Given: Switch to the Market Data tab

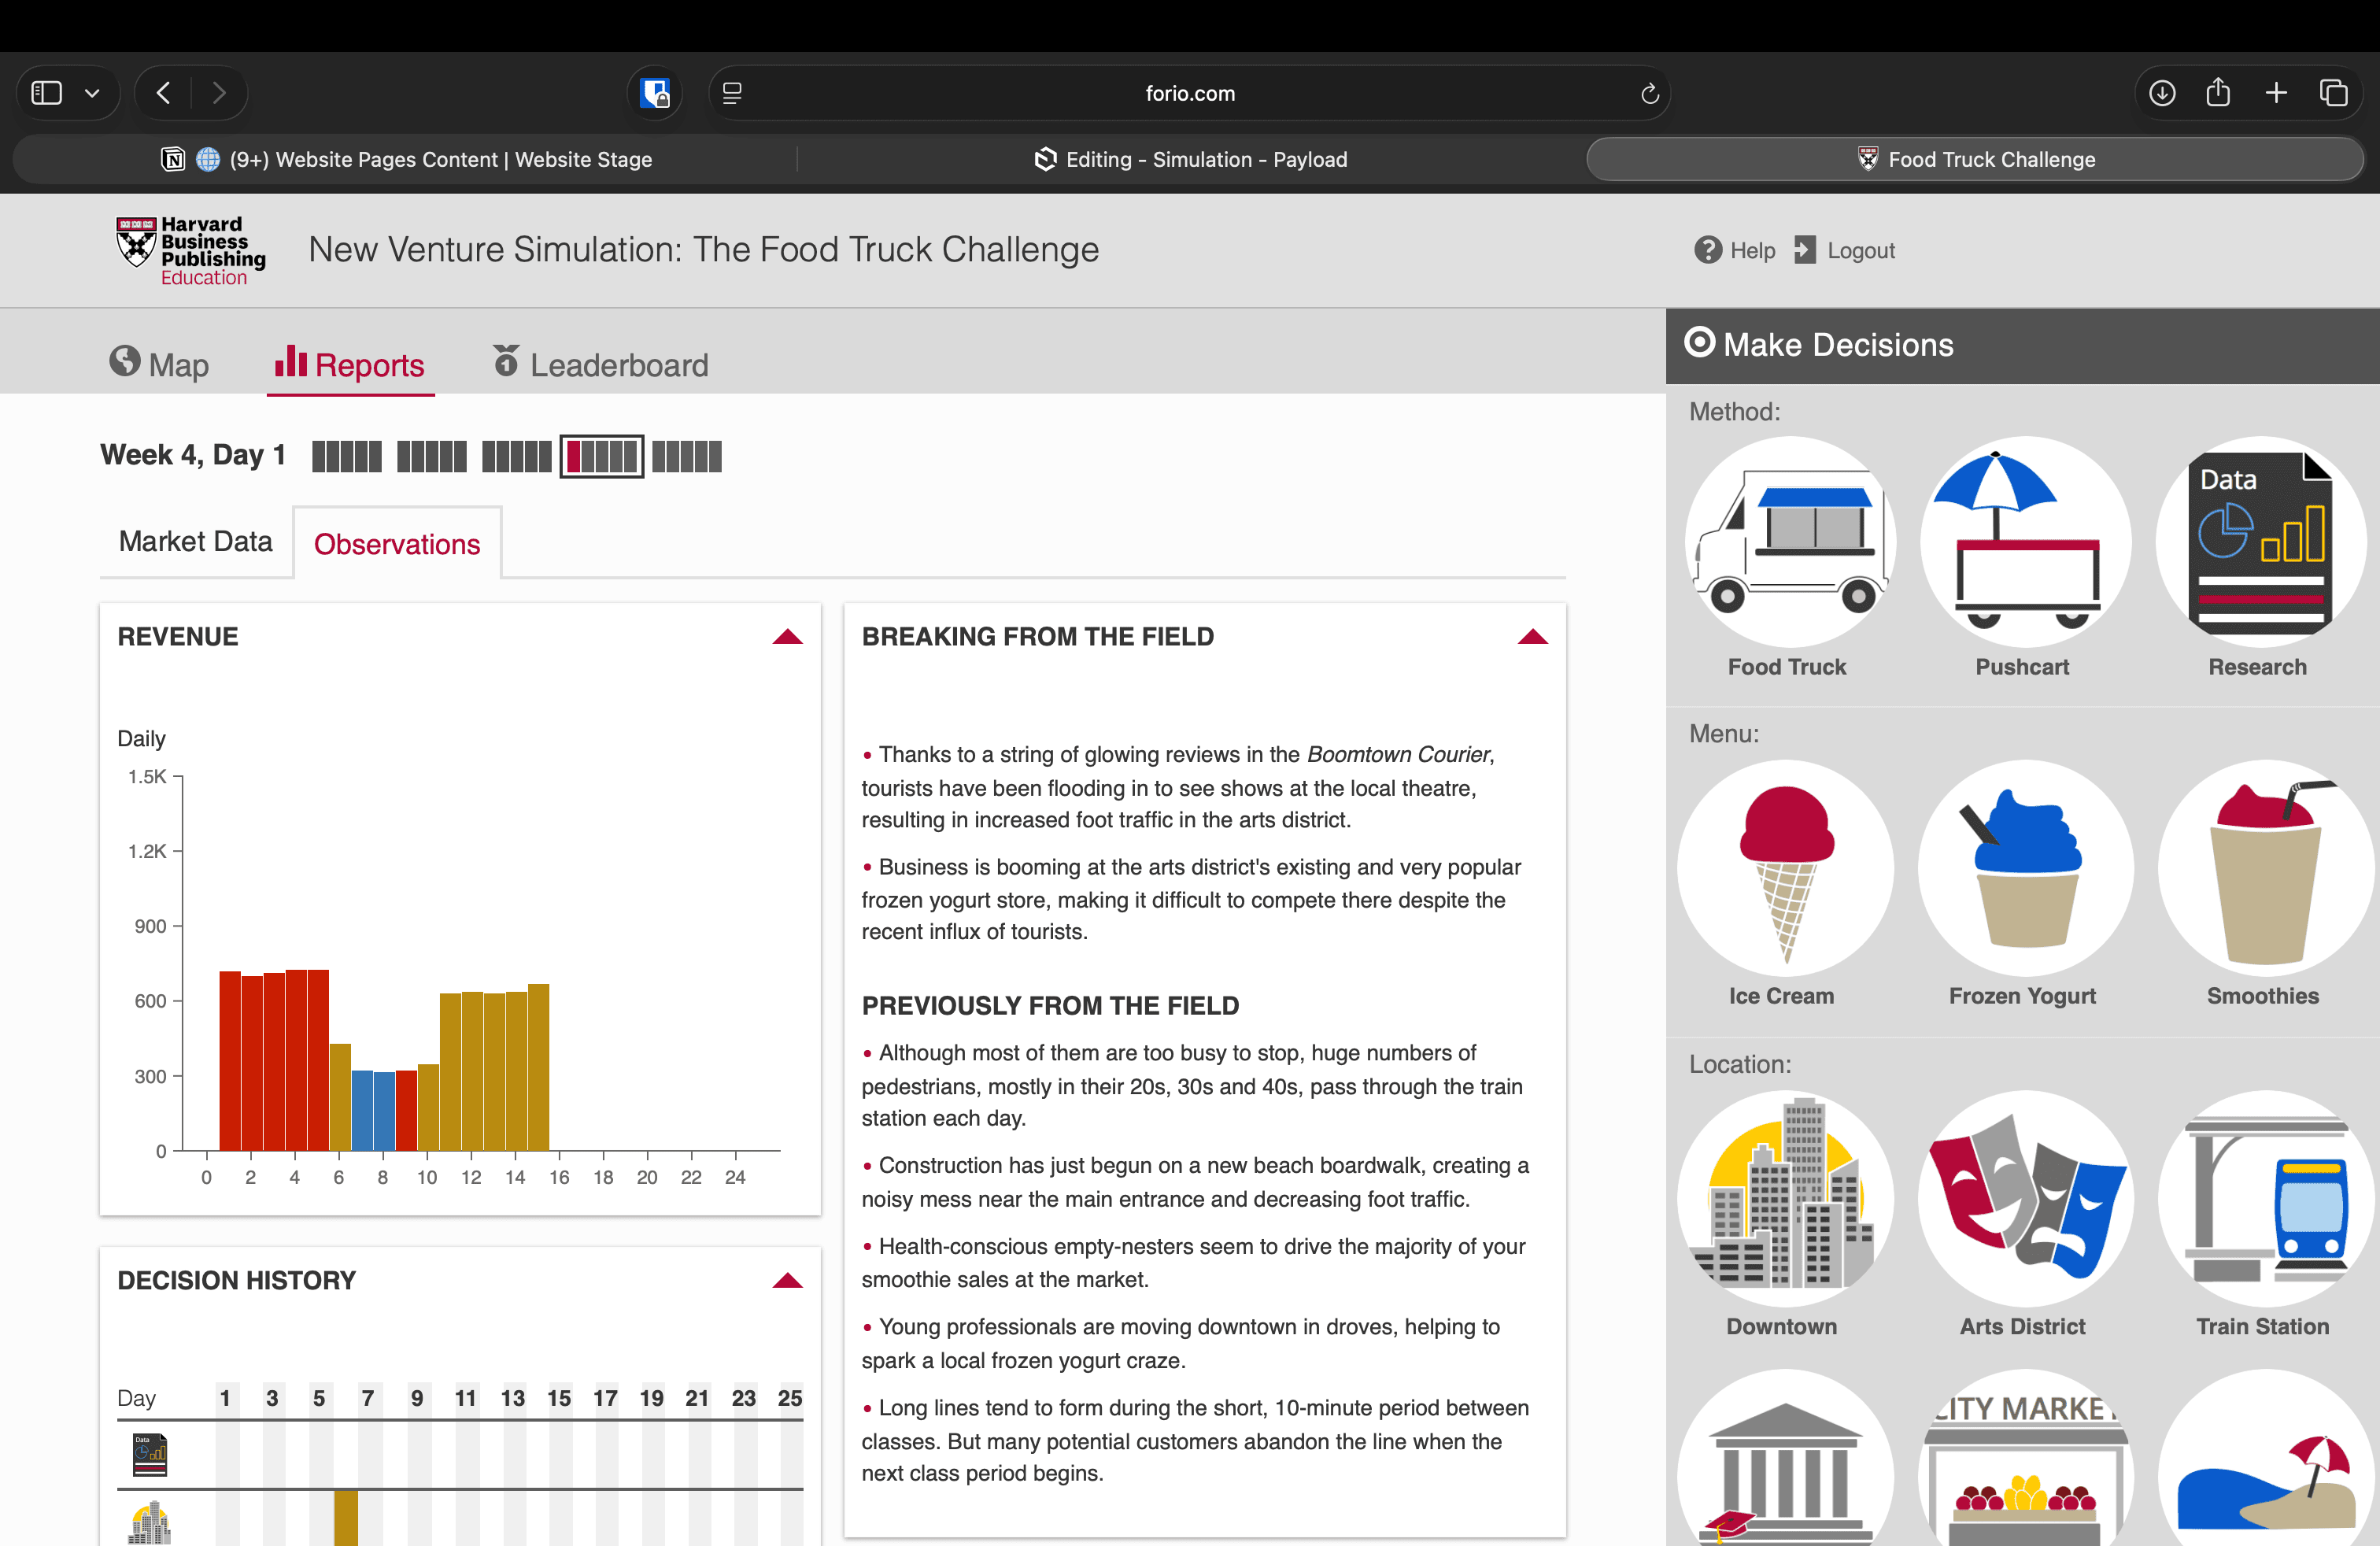Looking at the screenshot, I should click(195, 541).
